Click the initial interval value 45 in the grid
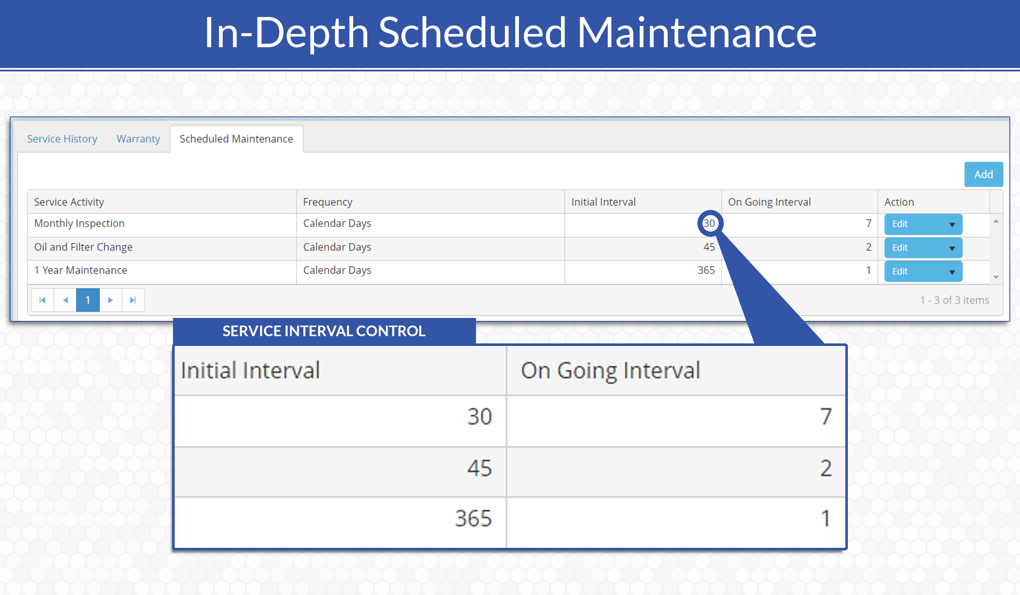1020x595 pixels. click(709, 247)
